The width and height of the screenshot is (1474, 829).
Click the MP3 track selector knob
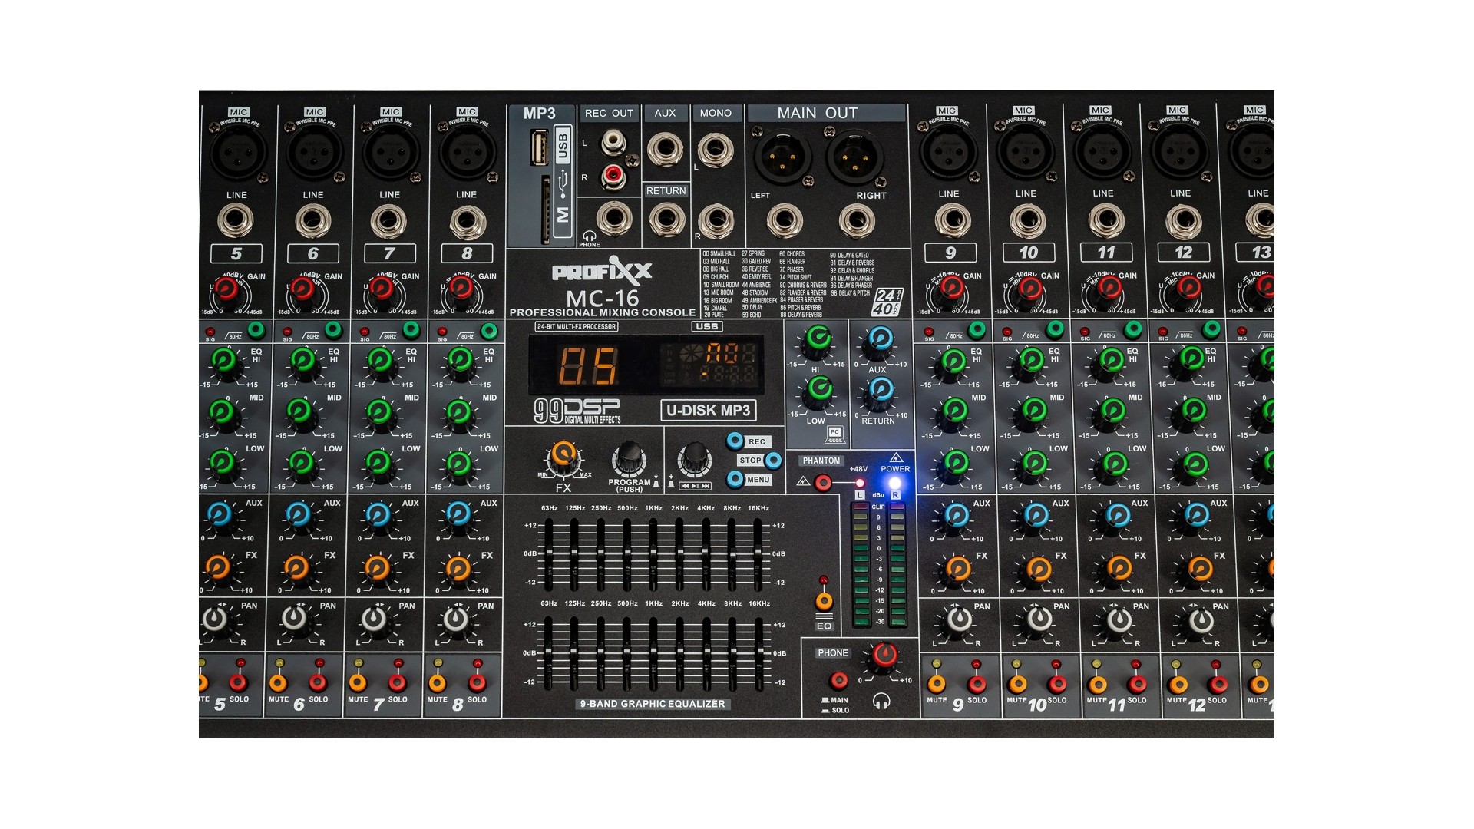[695, 459]
